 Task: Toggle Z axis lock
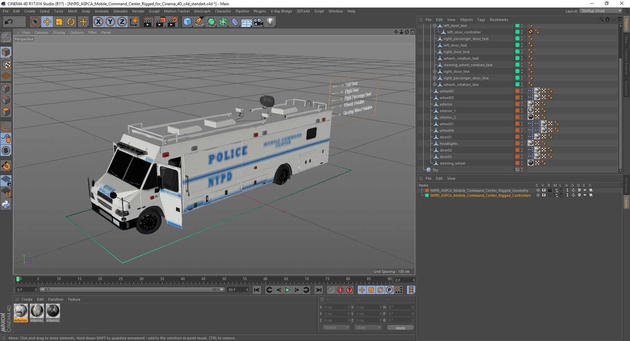coord(122,22)
